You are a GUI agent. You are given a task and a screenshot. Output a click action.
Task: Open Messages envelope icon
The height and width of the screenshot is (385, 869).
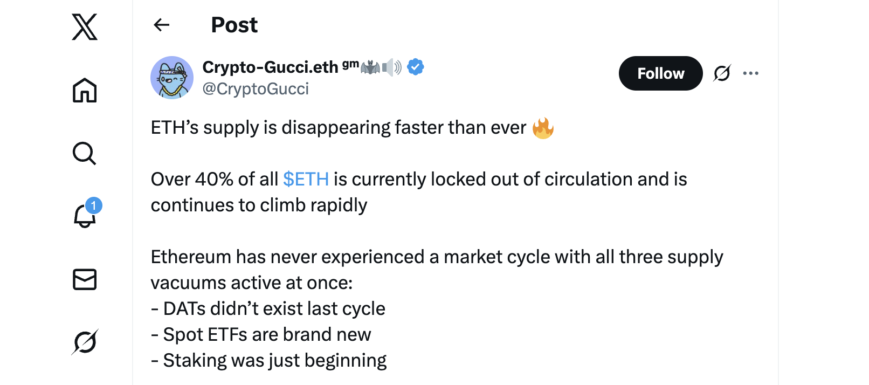coord(85,279)
